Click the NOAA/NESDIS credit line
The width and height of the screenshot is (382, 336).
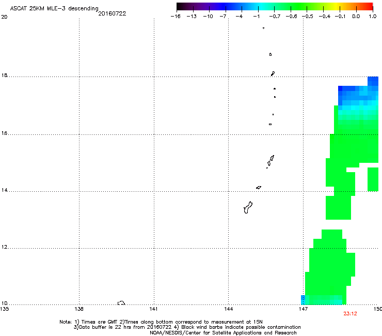223,333
